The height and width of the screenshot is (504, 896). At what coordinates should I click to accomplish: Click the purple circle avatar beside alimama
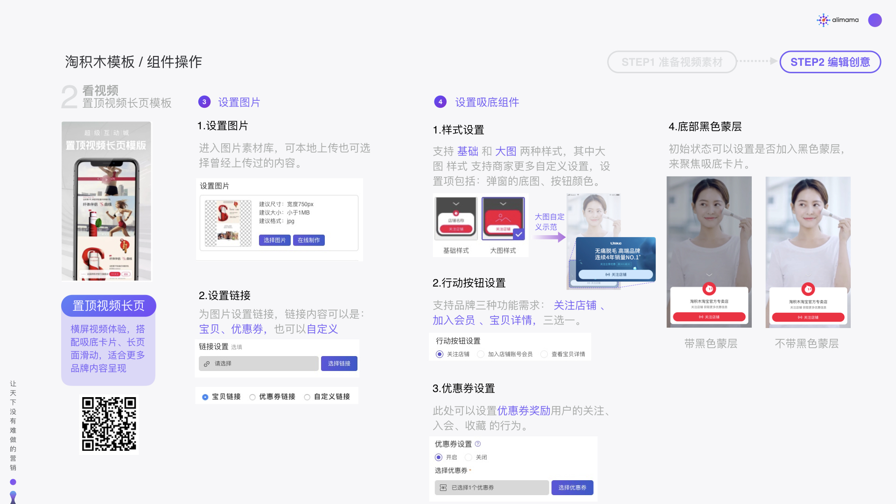click(x=875, y=20)
